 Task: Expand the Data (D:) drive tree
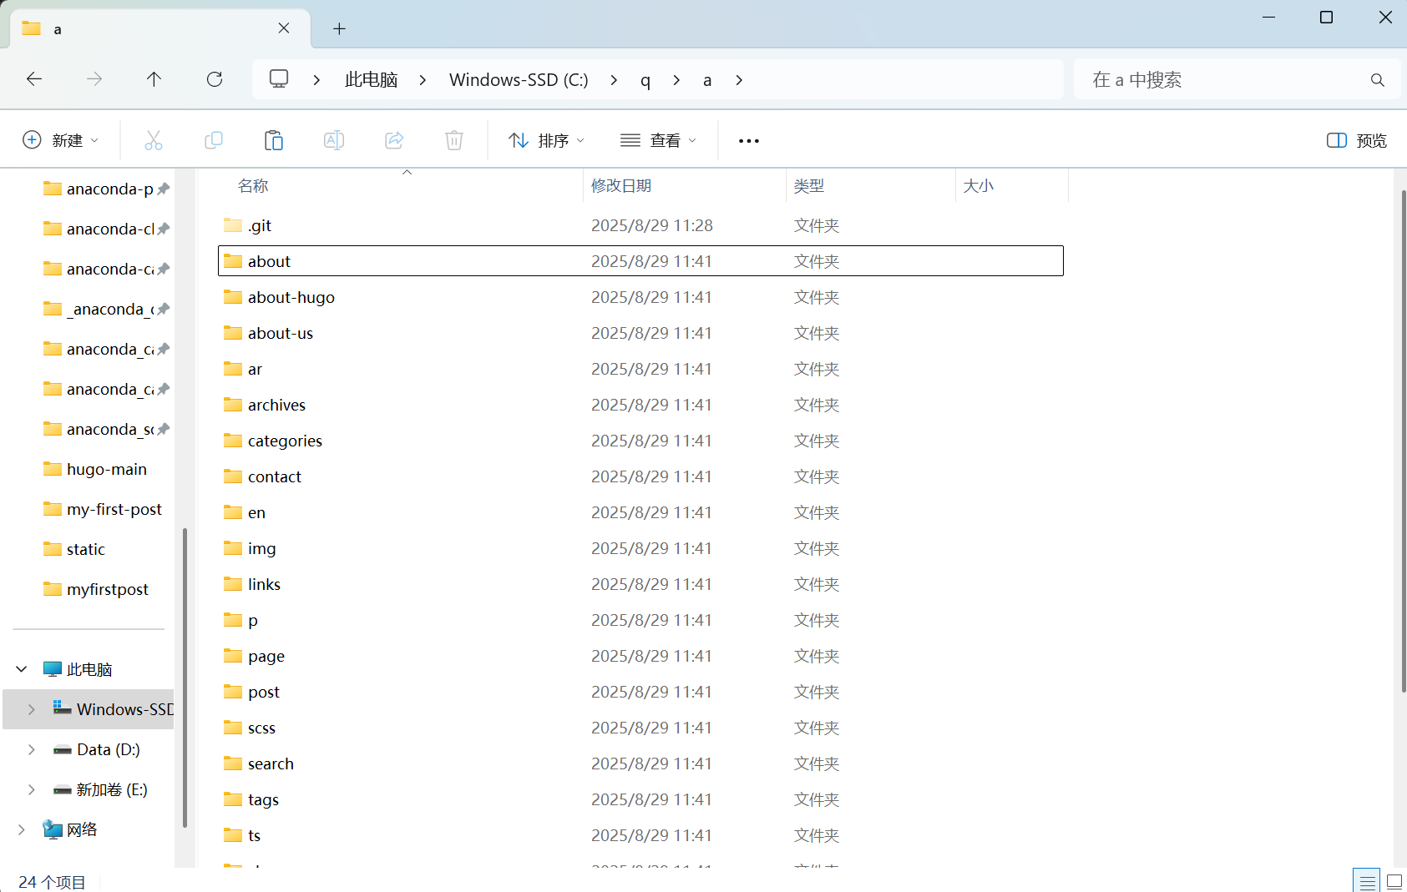32,749
